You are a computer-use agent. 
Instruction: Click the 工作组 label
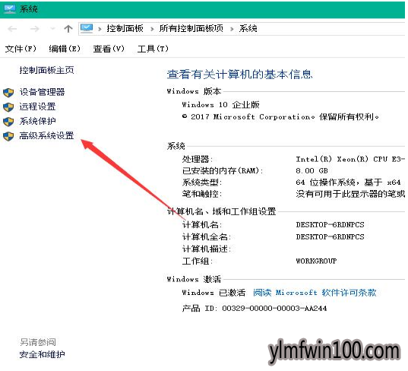198,261
